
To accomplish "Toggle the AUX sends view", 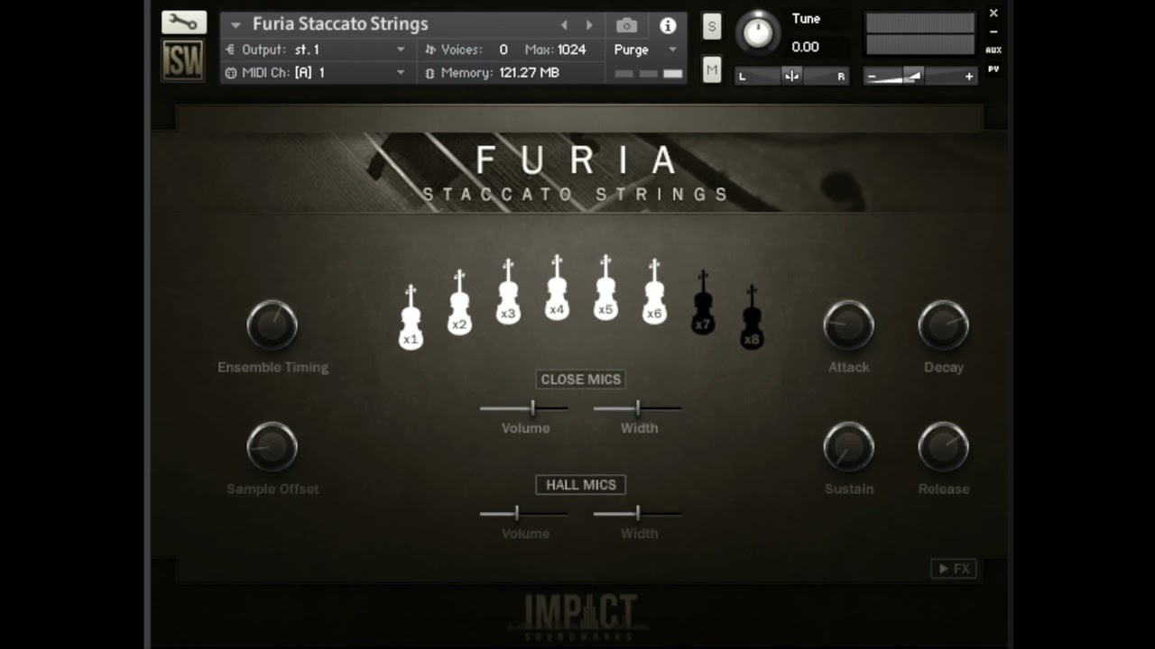I will click(x=993, y=50).
